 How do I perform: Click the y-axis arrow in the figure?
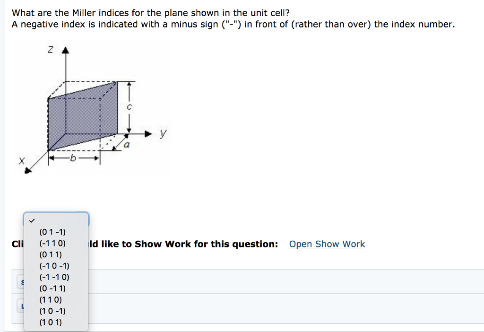149,133
